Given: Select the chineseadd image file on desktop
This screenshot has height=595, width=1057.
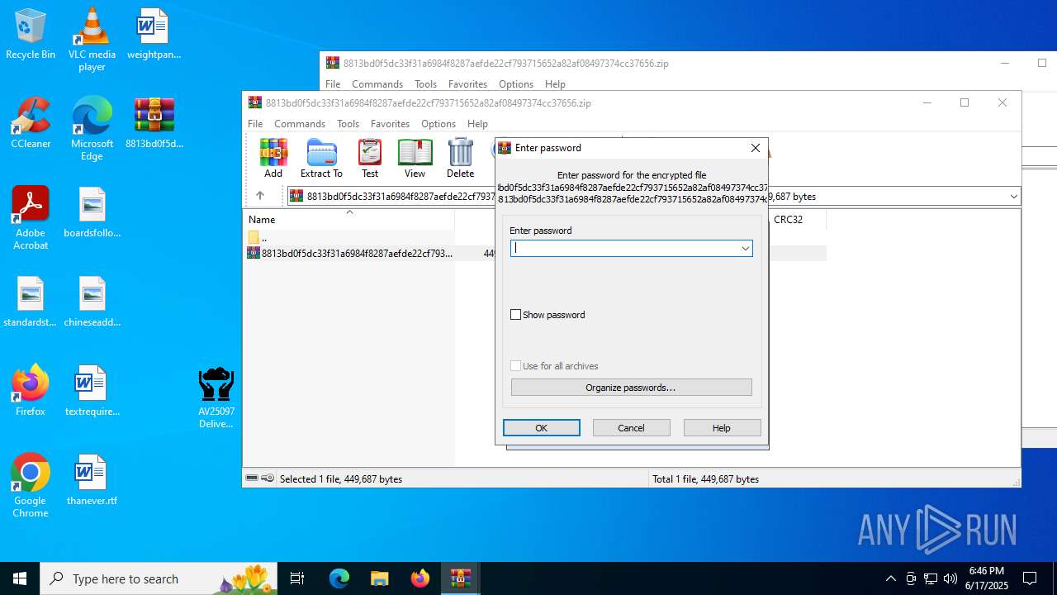Looking at the screenshot, I should tap(92, 302).
